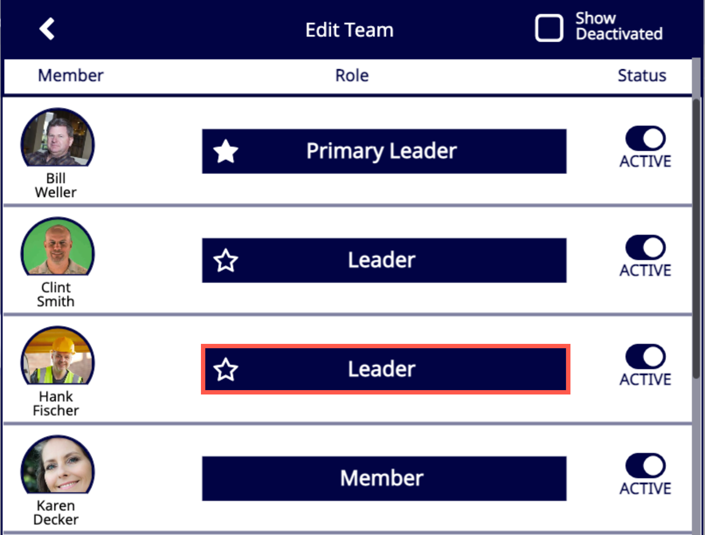Click the Status column header
This screenshot has height=535, width=705.
pos(642,75)
